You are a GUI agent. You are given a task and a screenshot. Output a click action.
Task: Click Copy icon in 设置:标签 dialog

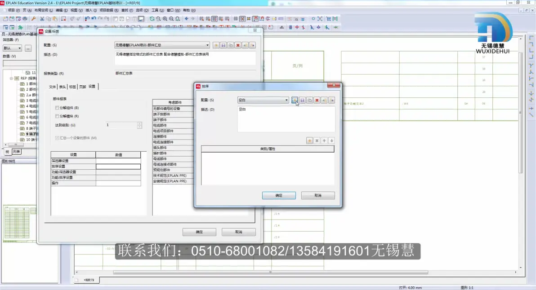tap(231, 45)
